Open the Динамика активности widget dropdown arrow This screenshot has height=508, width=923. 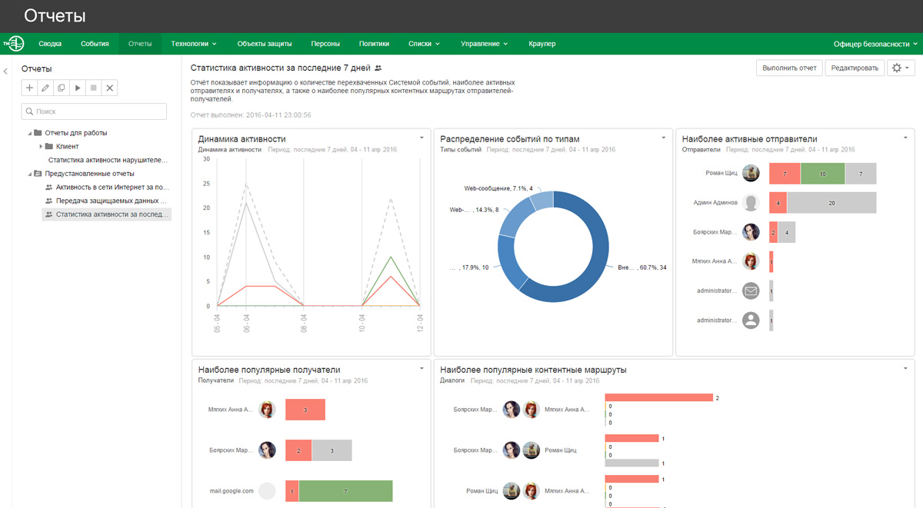click(422, 138)
